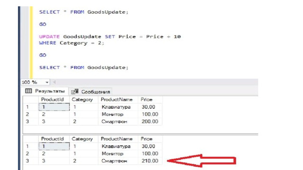Viewport: 303px width, 170px height.
Task: Click the first GO statement
Action: pyautogui.click(x=43, y=24)
